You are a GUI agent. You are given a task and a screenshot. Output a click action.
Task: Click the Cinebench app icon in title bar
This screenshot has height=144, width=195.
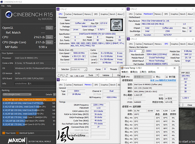(2, 2)
